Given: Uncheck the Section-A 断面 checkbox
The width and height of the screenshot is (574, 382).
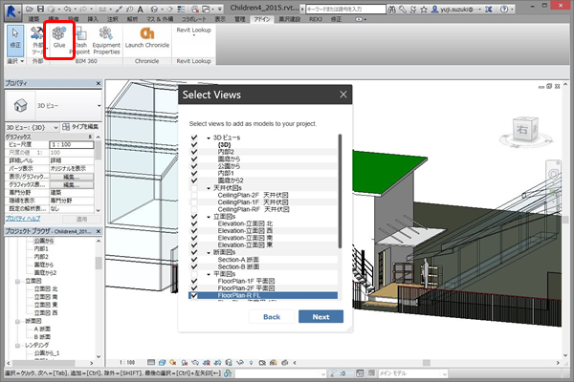Looking at the screenshot, I should coord(194,260).
